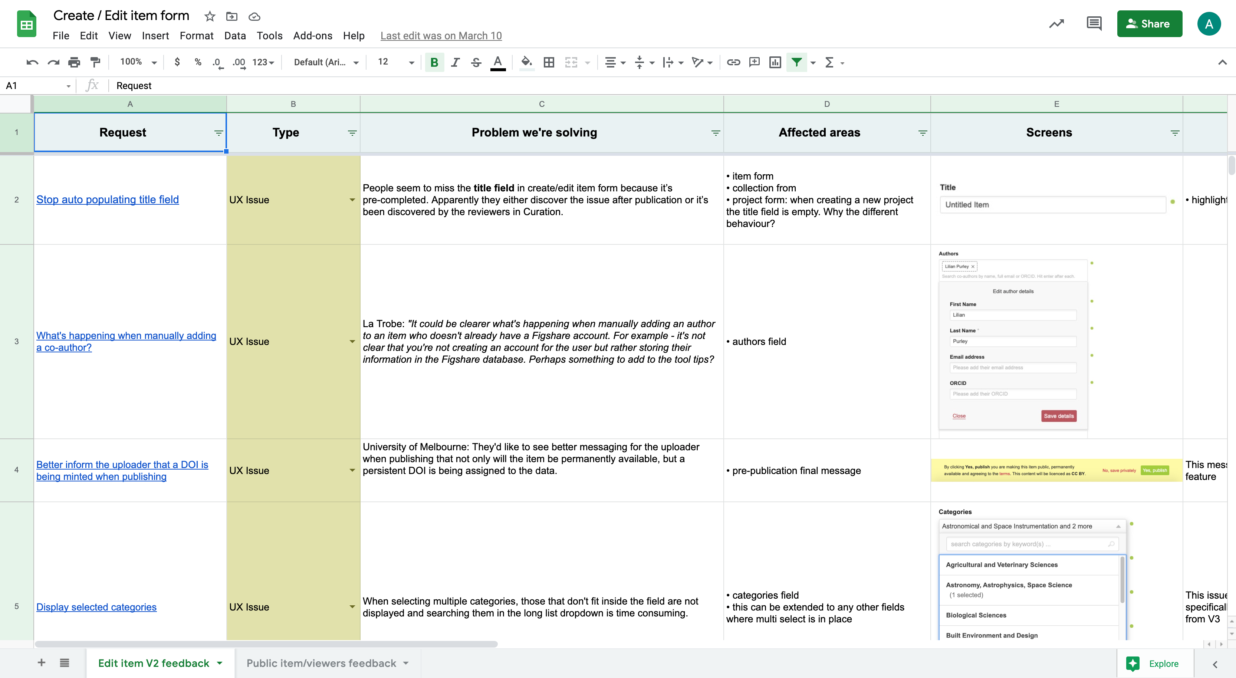Open the account avatar A

(1209, 23)
